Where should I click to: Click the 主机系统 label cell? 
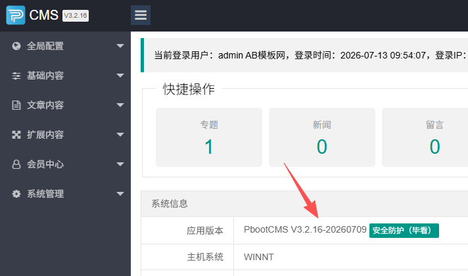pos(187,257)
